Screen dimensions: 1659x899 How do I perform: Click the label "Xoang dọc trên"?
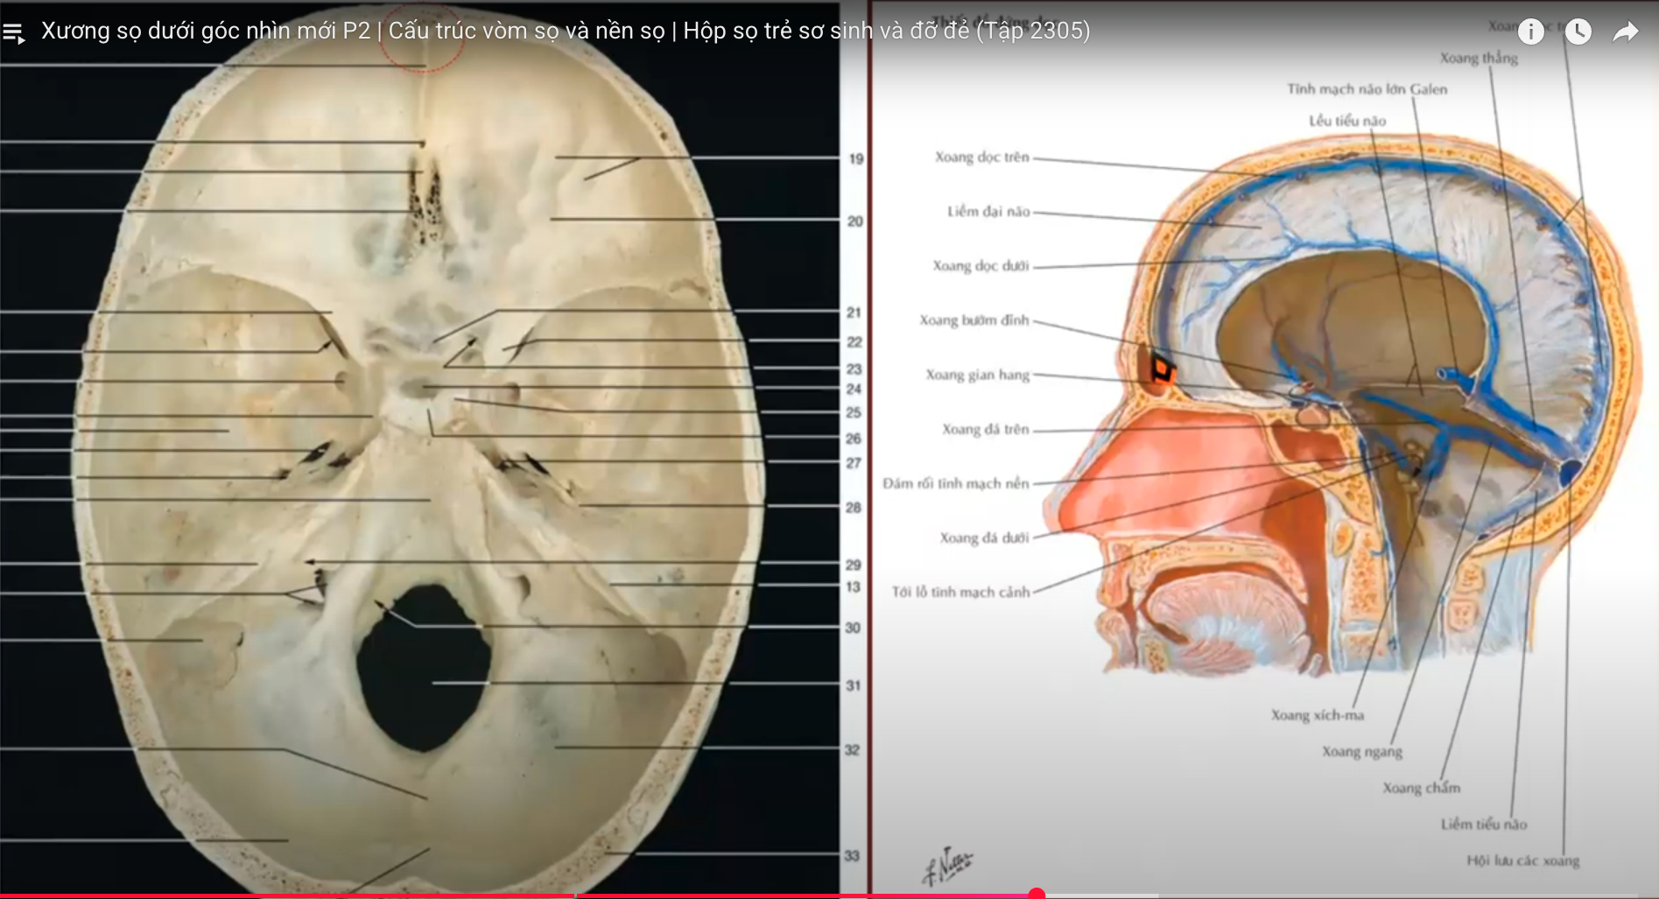click(981, 157)
